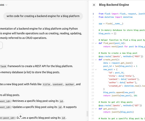Click the comment 'Route to get all blog posts'
Image resolution: width=145 pixels, height=121 pixels.
tap(116, 102)
